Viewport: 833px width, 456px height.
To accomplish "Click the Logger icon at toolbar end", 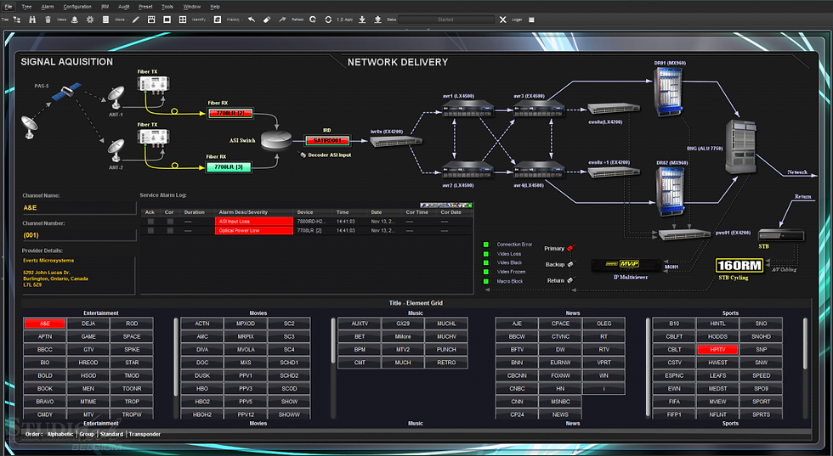I will click(x=531, y=20).
